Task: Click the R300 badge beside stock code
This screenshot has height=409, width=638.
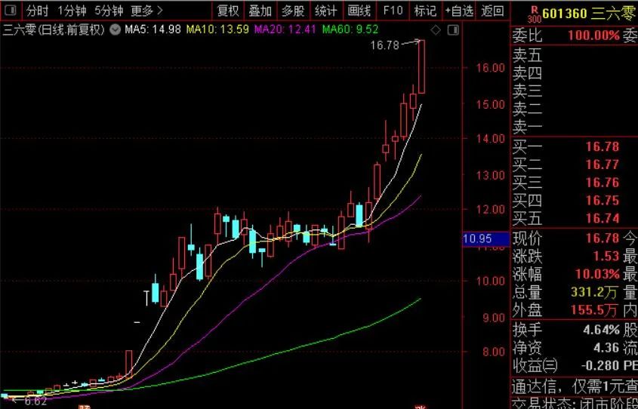Action: point(535,14)
